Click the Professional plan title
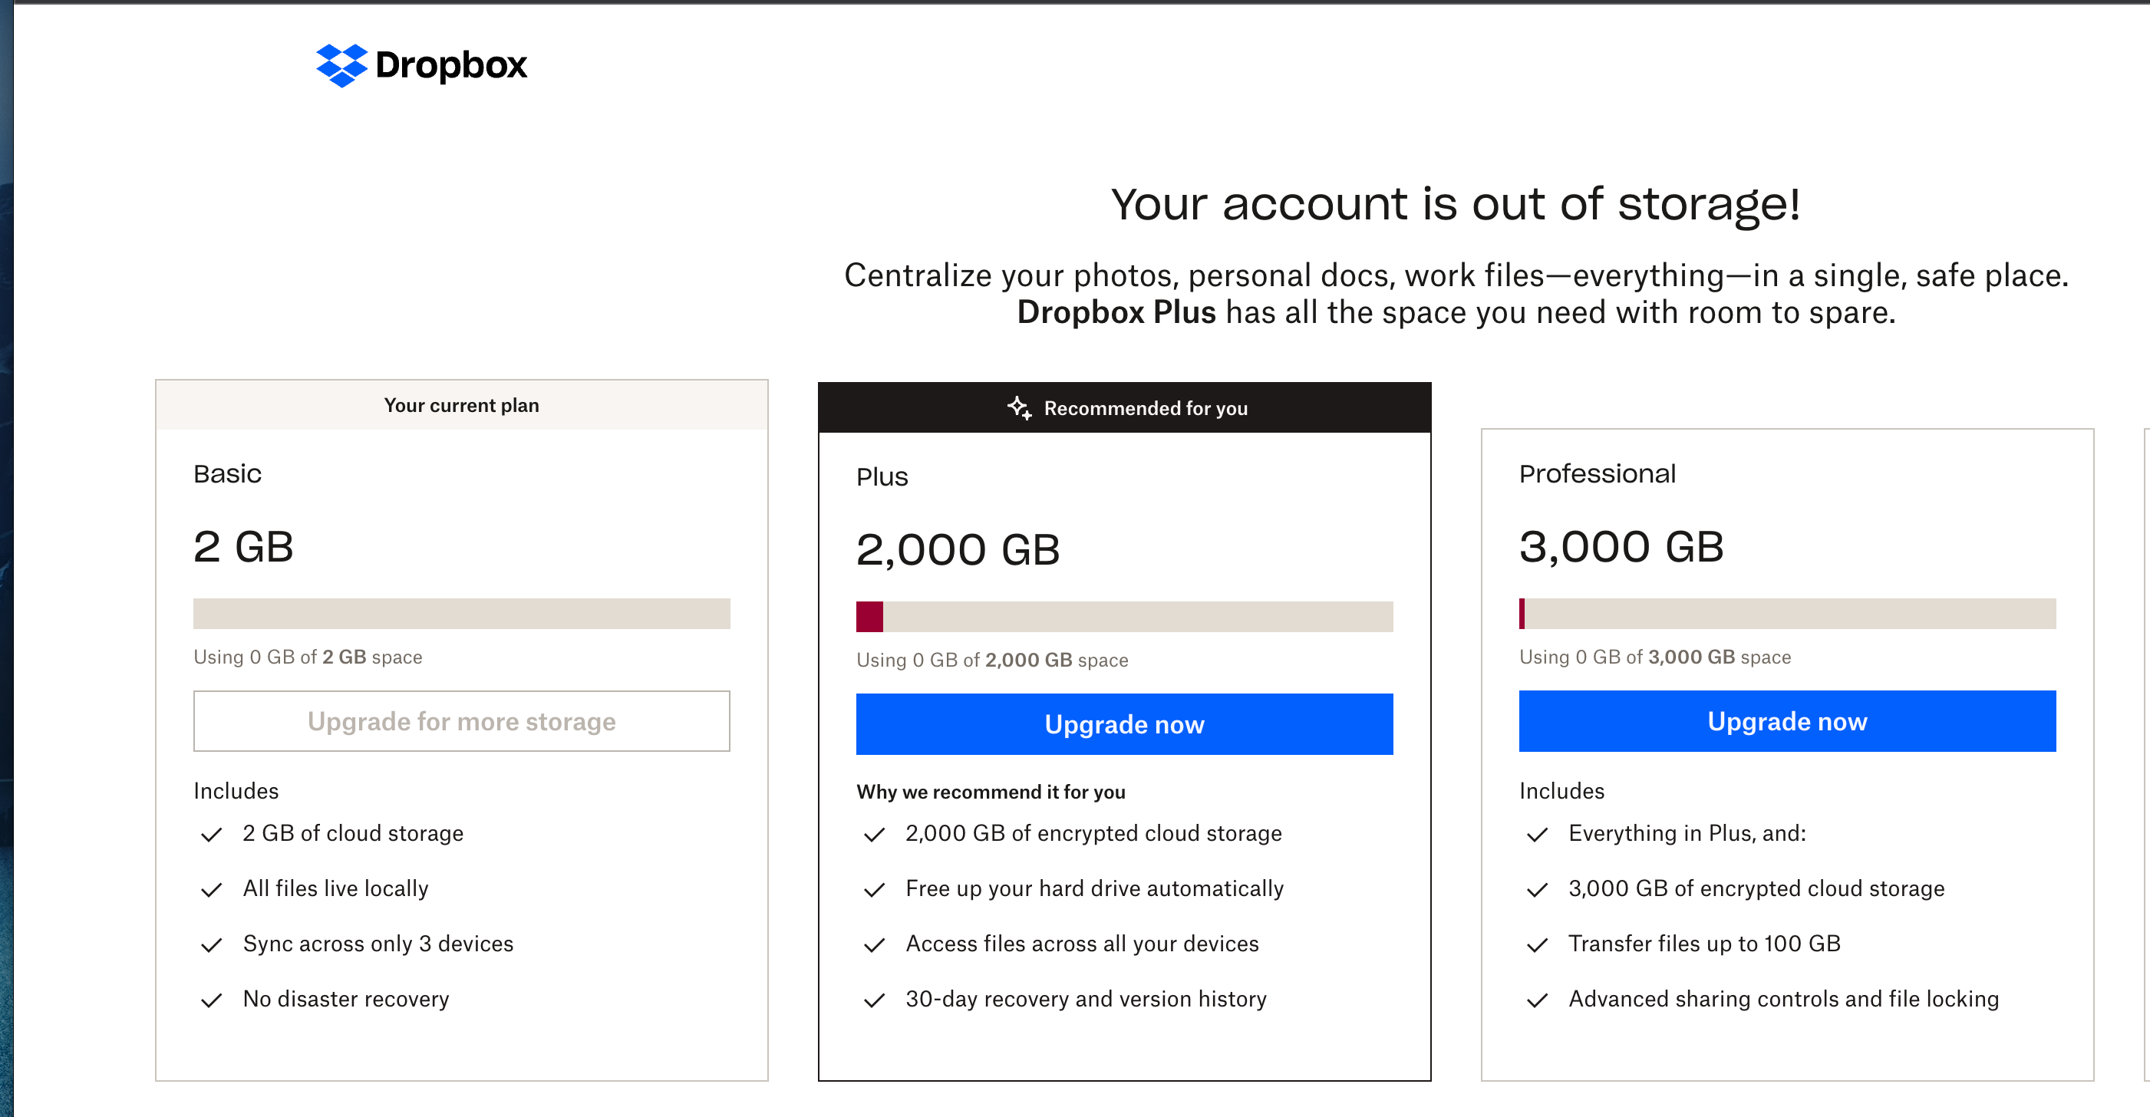This screenshot has height=1117, width=2150. click(x=1598, y=474)
